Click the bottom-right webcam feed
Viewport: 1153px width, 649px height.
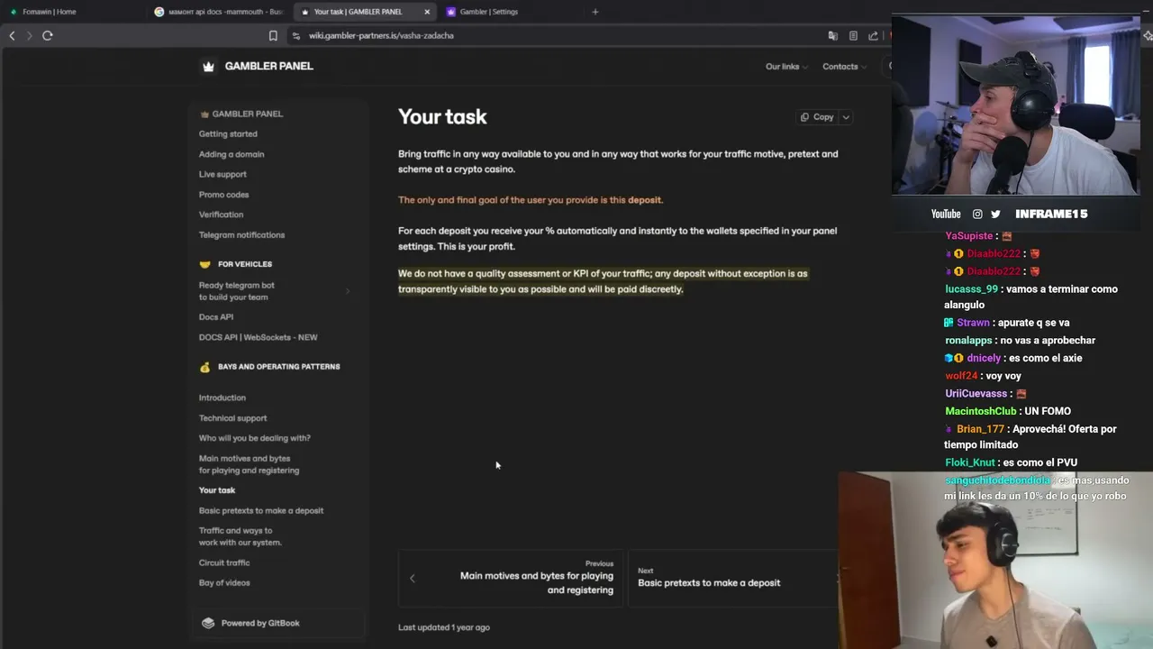995,561
